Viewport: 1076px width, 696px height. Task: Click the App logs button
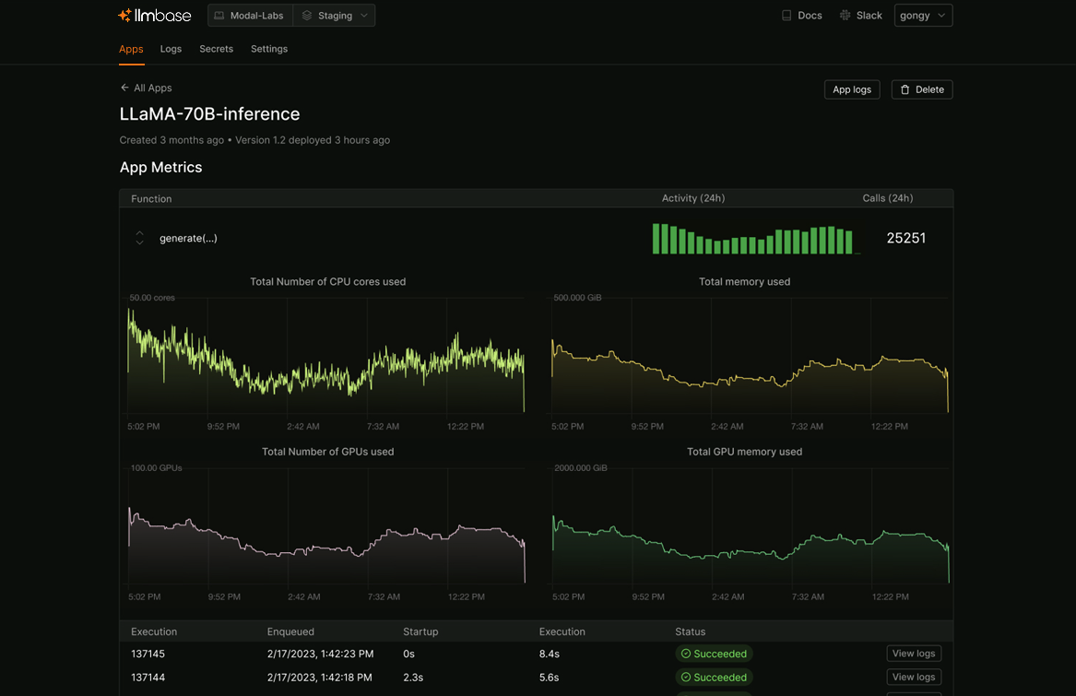[x=851, y=88]
